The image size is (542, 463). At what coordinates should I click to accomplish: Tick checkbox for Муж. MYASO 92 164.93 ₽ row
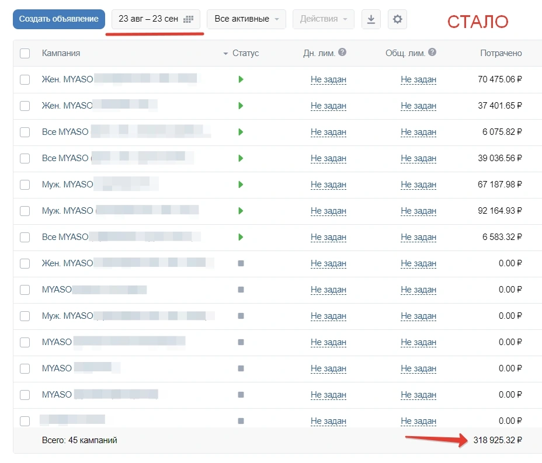pyautogui.click(x=25, y=211)
